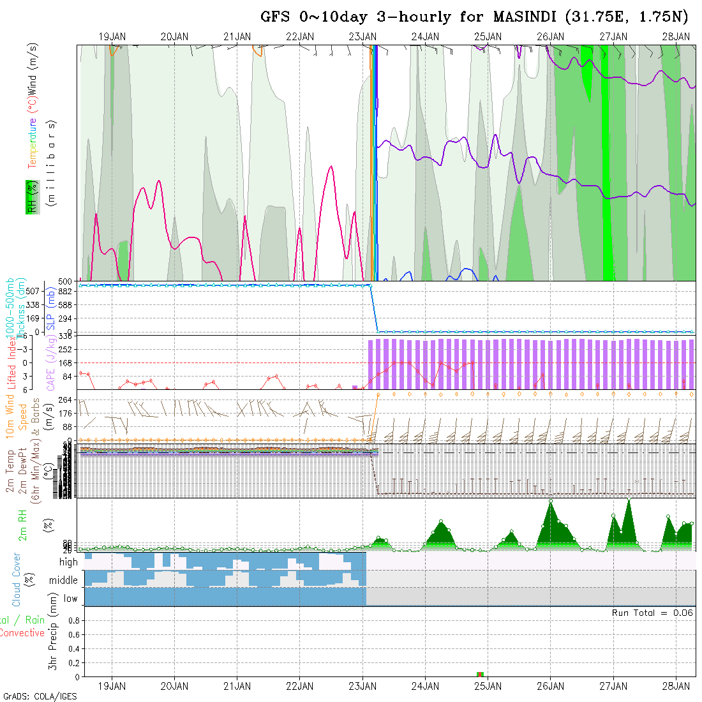Click the 0.8 tick on precipitation axis

[x=73, y=620]
